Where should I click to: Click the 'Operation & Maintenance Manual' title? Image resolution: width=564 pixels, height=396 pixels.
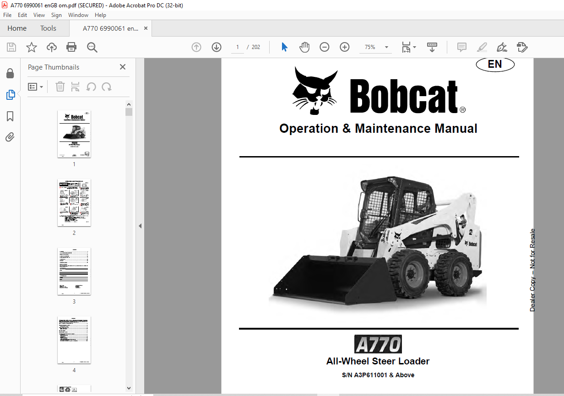pyautogui.click(x=378, y=129)
